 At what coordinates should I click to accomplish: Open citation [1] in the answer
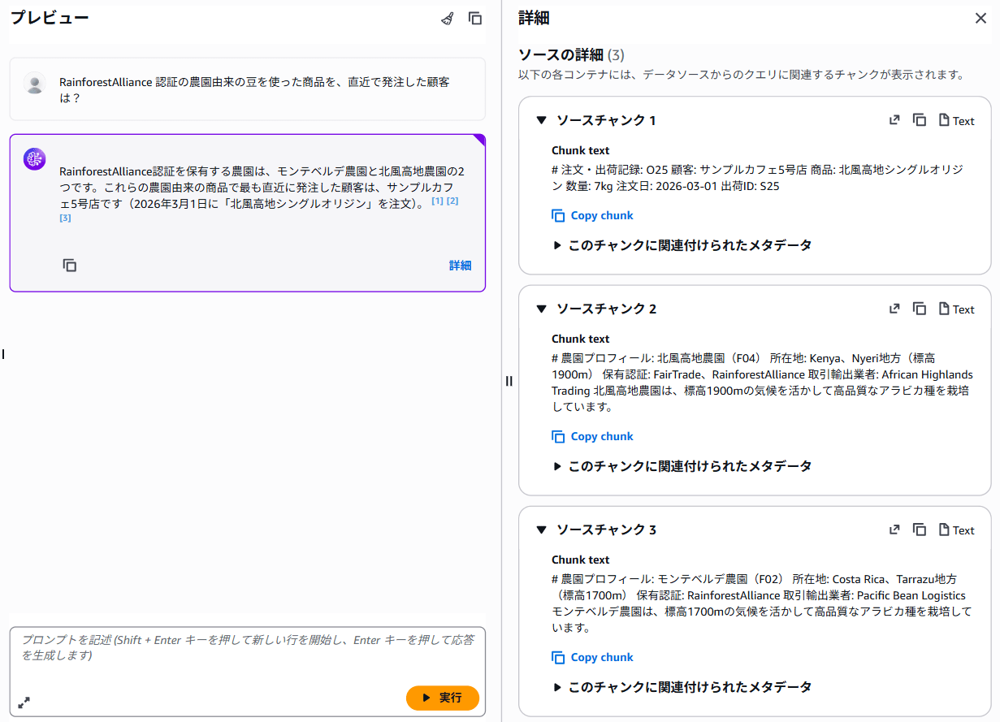[x=437, y=201]
